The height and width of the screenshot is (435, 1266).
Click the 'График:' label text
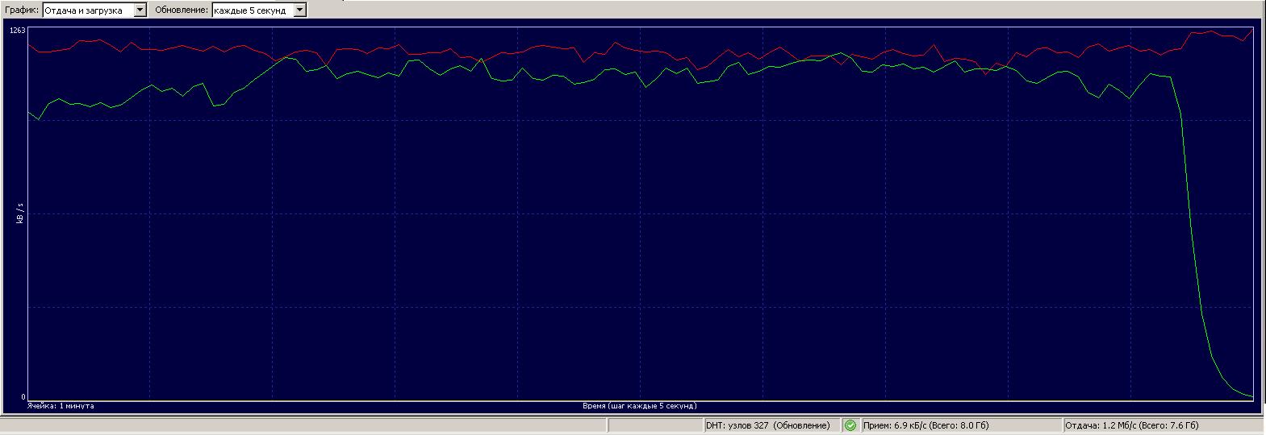point(21,10)
